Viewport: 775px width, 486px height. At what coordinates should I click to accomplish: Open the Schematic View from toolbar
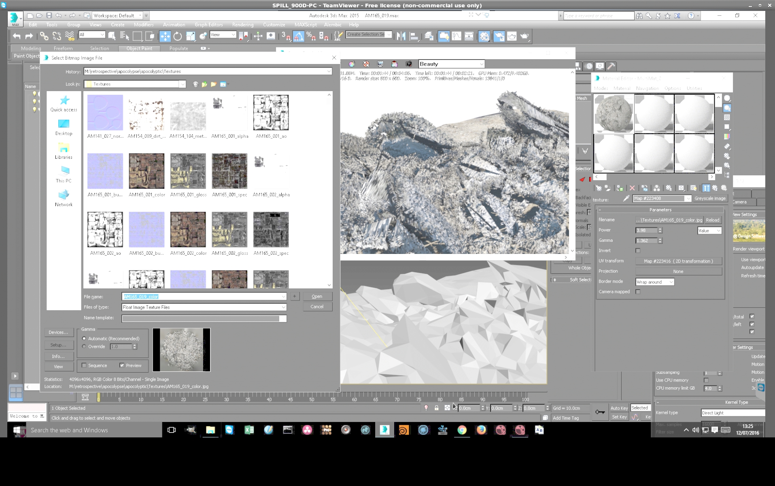pos(469,36)
